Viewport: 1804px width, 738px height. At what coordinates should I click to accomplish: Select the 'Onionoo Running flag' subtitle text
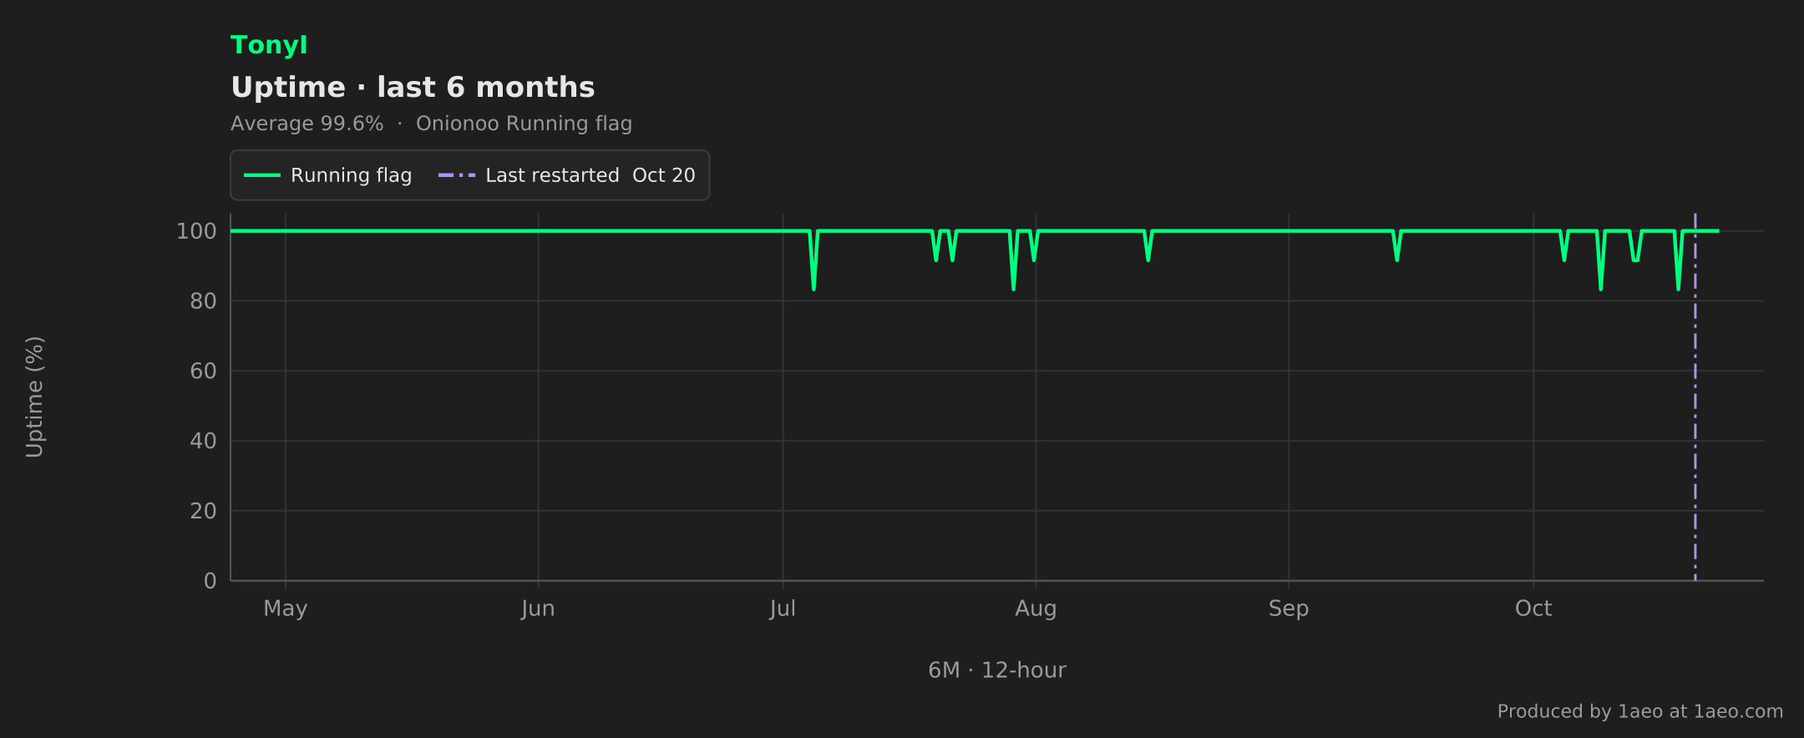(x=524, y=124)
